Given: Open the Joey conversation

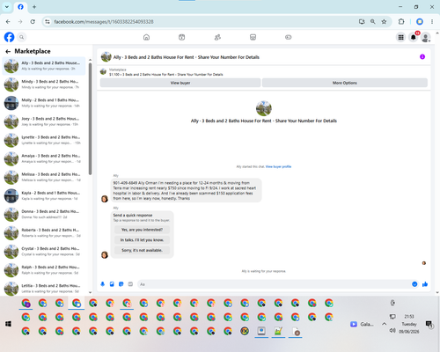Looking at the screenshot, I should 44,121.
